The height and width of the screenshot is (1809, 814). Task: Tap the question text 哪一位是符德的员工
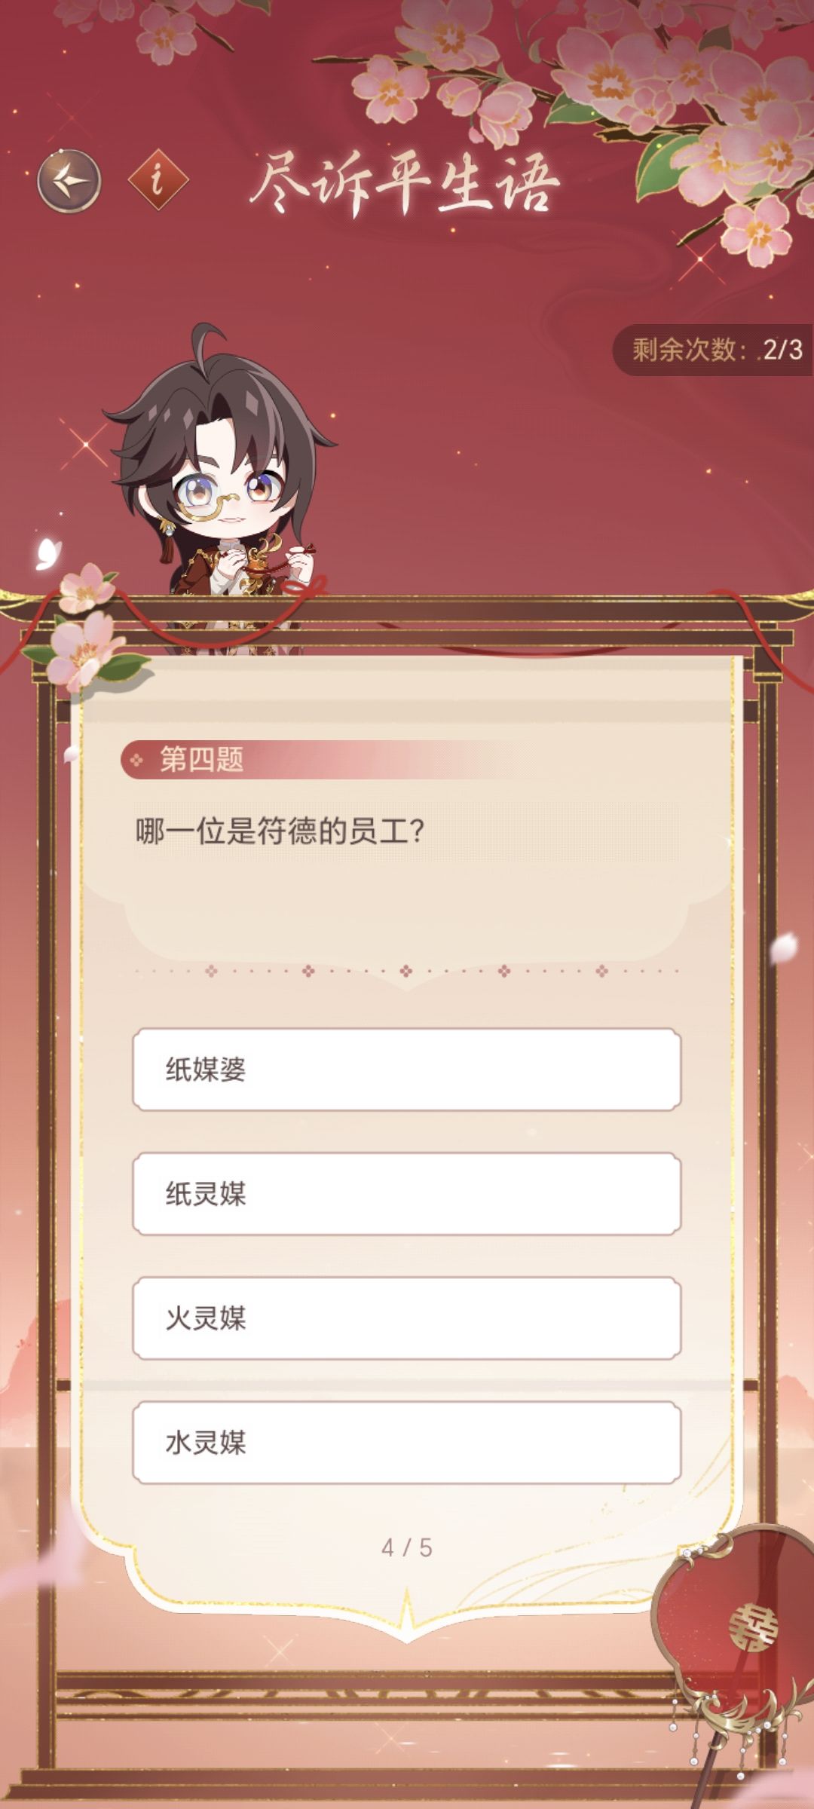point(280,831)
